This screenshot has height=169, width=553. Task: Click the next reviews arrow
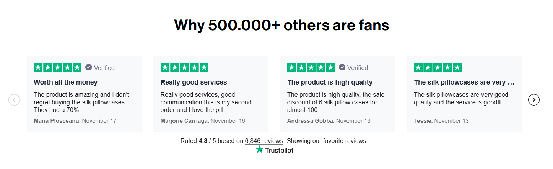point(533,100)
